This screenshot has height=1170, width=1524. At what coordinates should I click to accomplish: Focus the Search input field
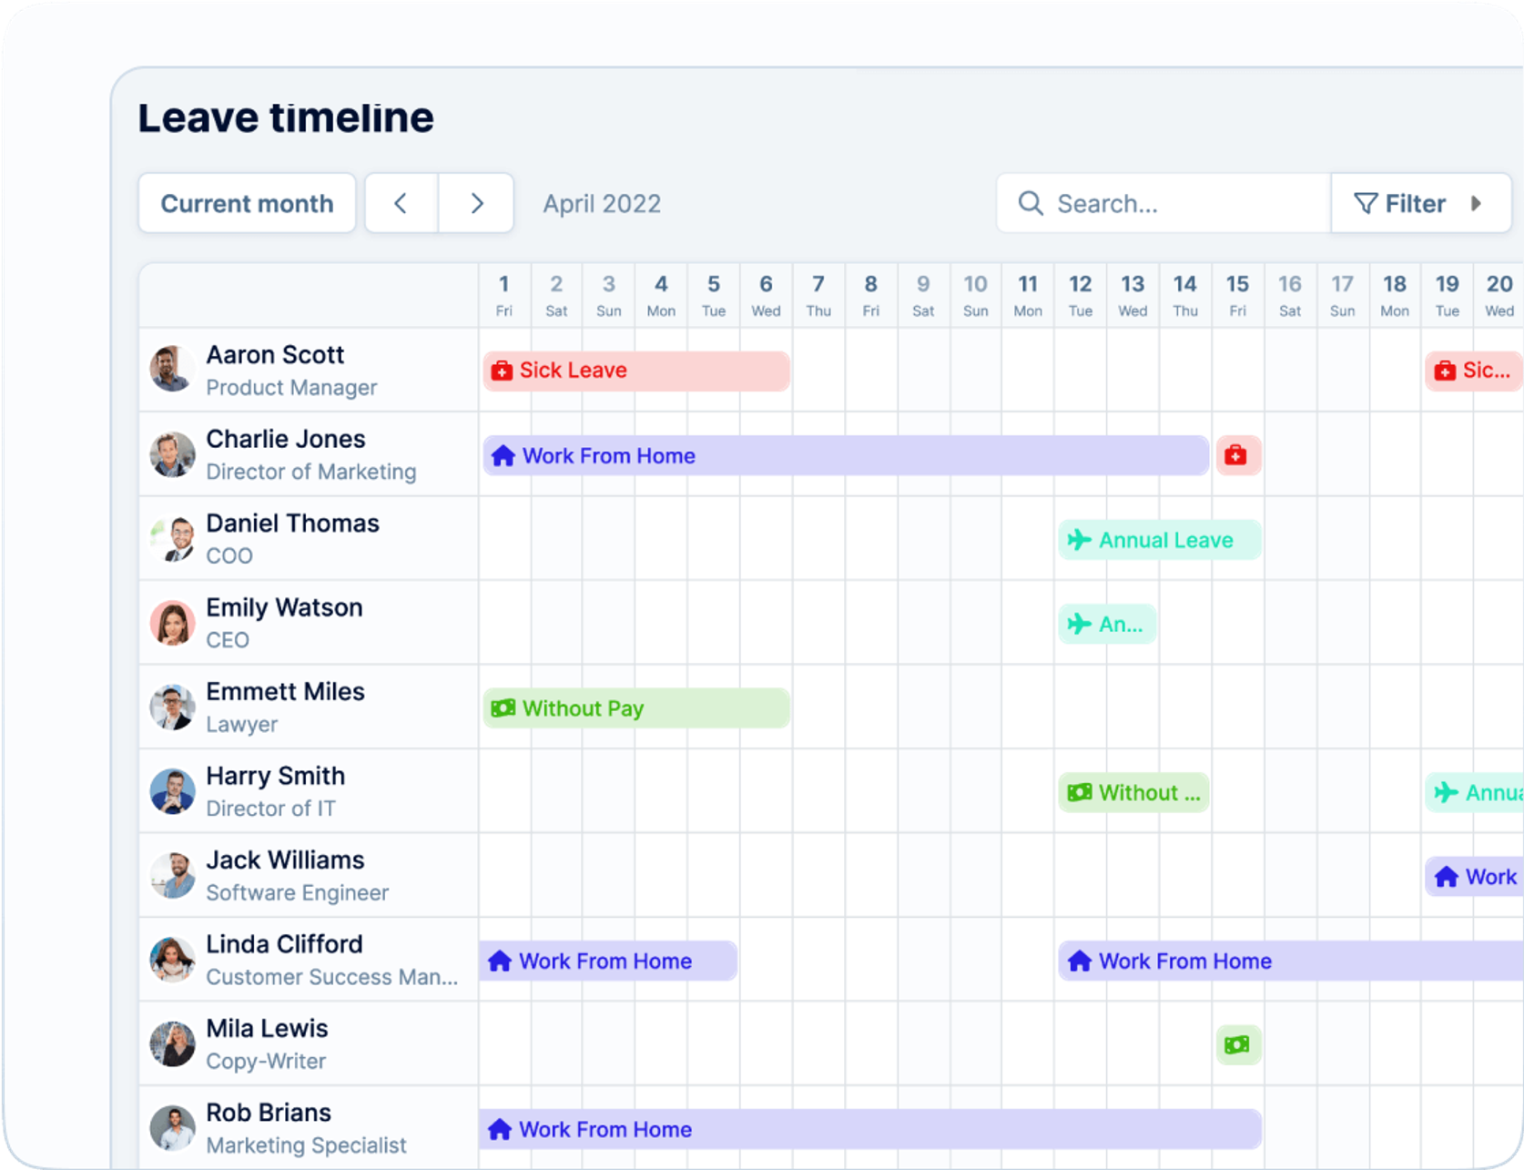(1164, 203)
